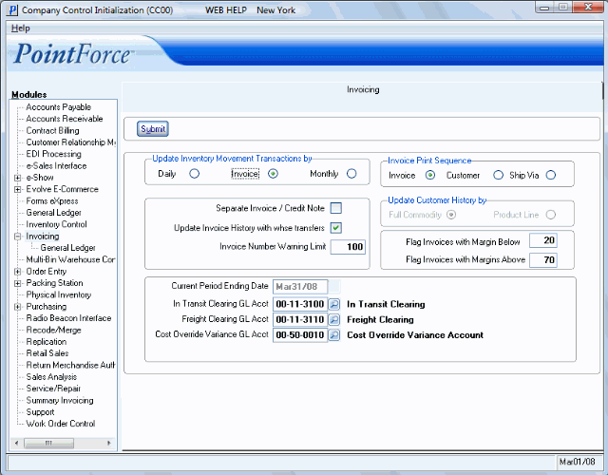Click Modules panel horizontal scrollbar thumb

click(x=48, y=443)
